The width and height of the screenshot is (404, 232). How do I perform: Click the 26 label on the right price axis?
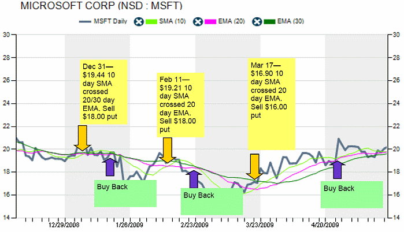coord(396,80)
